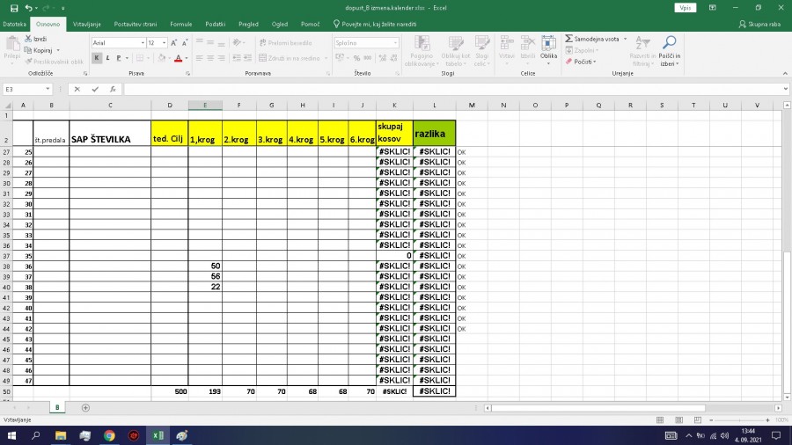Click the red font color swatch
This screenshot has width=792, height=445.
point(177,58)
